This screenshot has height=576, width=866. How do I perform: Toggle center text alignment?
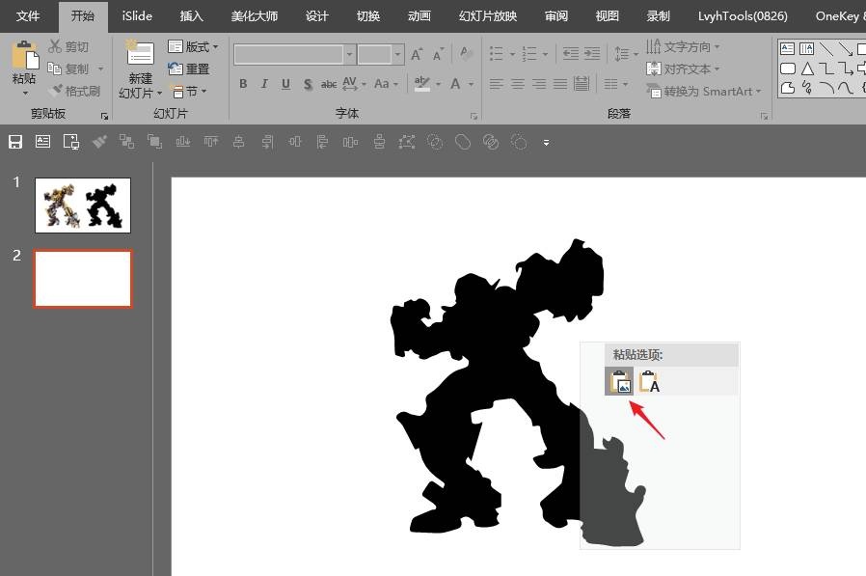[x=518, y=84]
